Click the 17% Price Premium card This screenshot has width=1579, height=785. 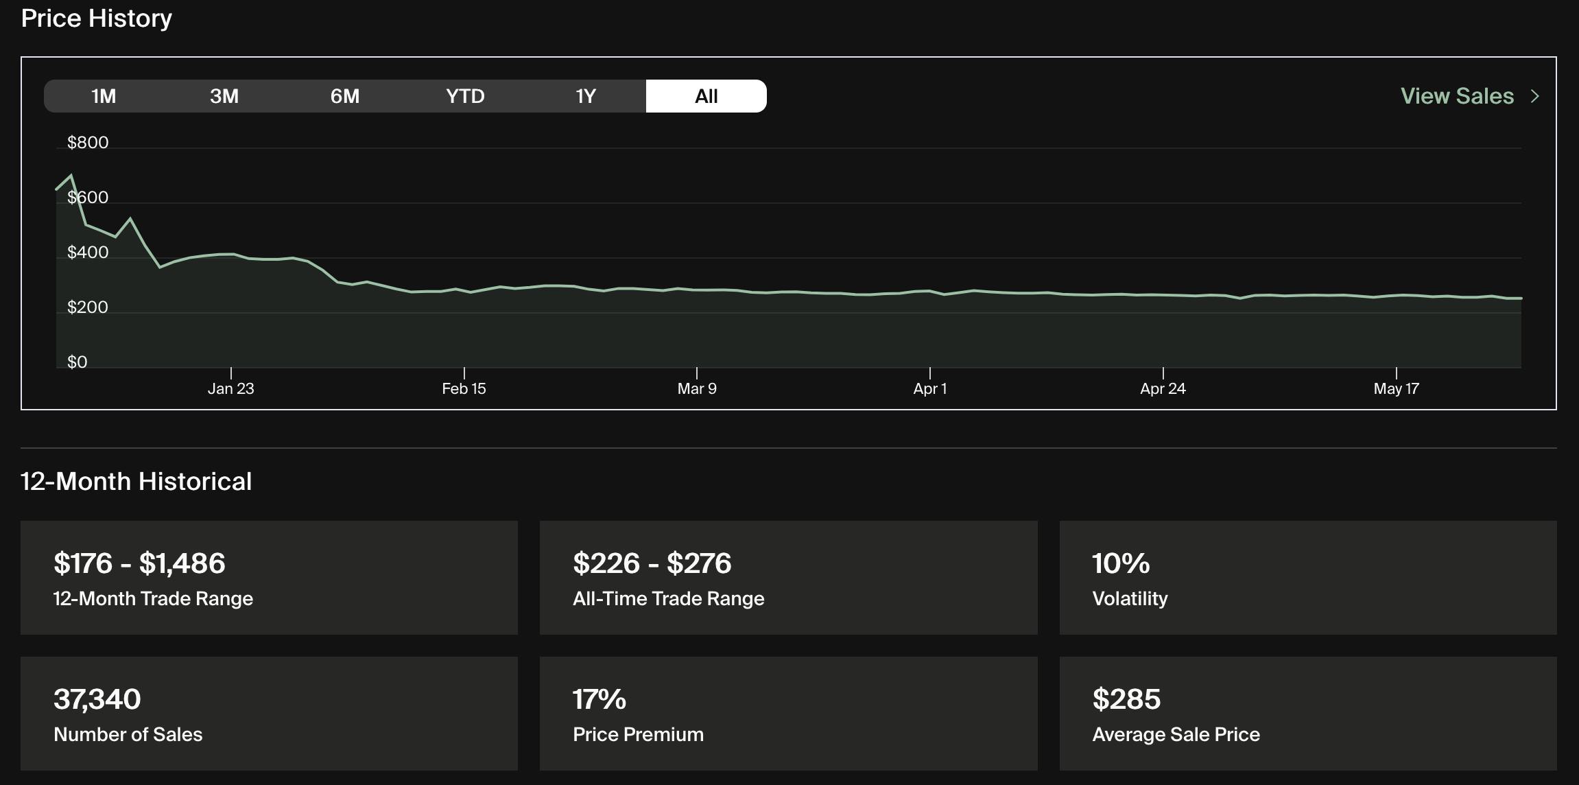pyautogui.click(x=788, y=714)
